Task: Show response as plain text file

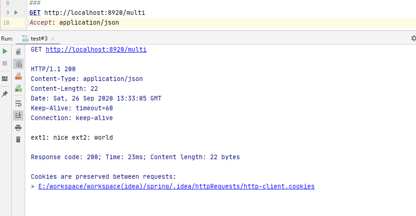Action: pos(18,52)
